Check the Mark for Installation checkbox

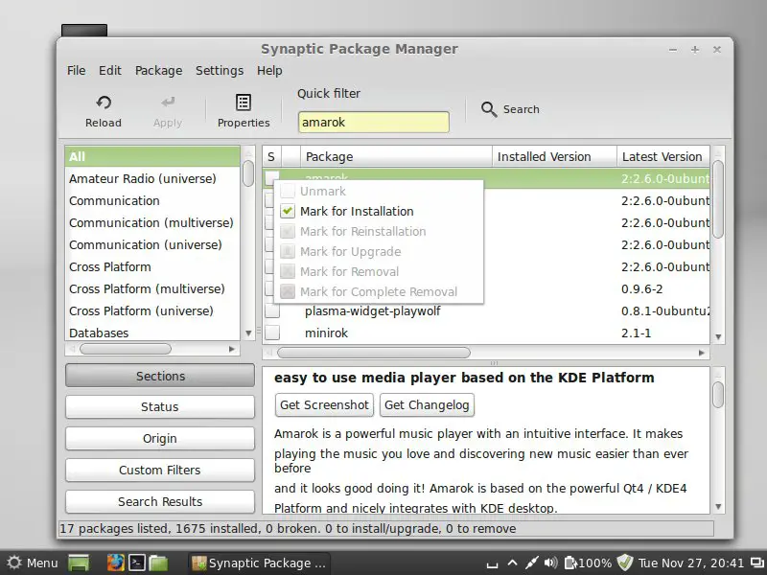click(288, 211)
